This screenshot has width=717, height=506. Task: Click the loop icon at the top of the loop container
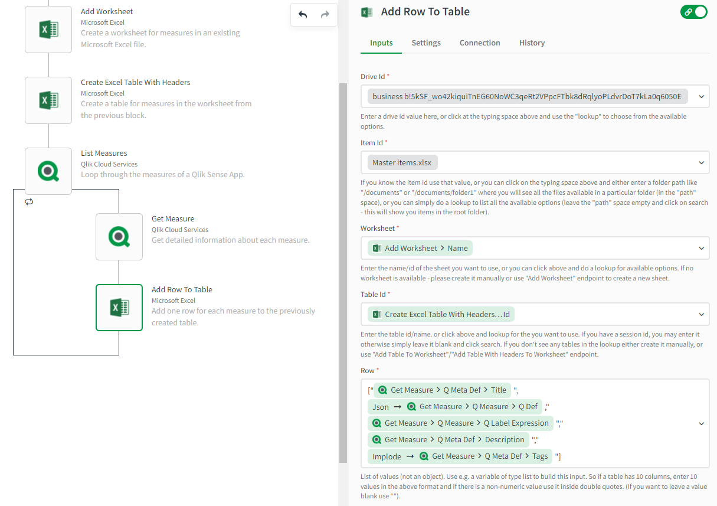tap(28, 202)
